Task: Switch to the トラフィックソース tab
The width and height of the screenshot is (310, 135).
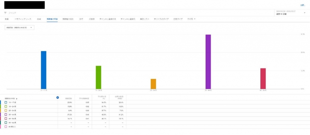Action: point(23,19)
